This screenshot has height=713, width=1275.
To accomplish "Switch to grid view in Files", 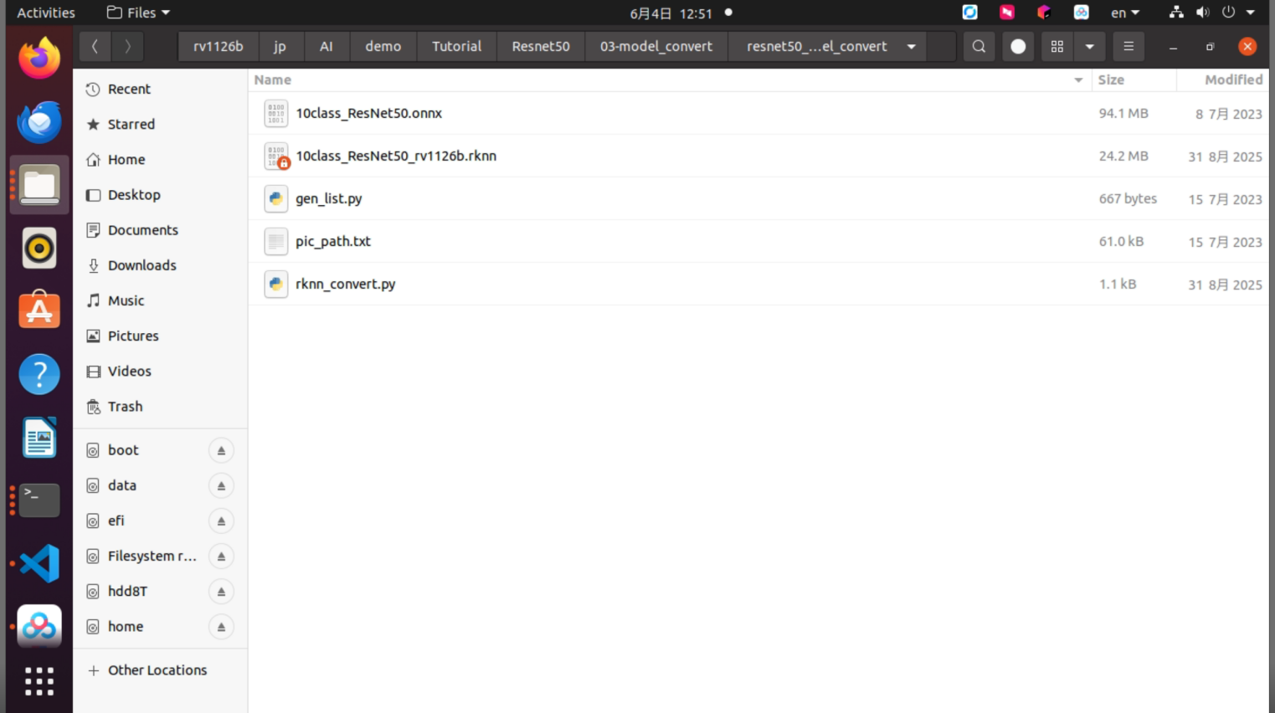I will click(x=1057, y=47).
